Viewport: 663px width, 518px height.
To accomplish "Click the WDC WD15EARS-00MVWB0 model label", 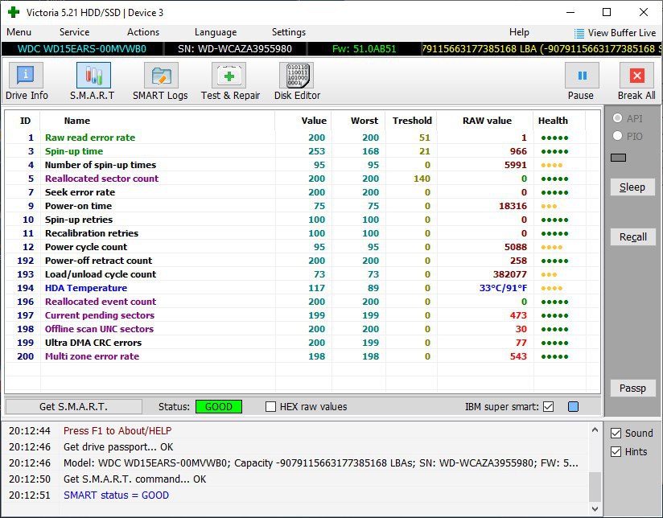I will (x=82, y=48).
